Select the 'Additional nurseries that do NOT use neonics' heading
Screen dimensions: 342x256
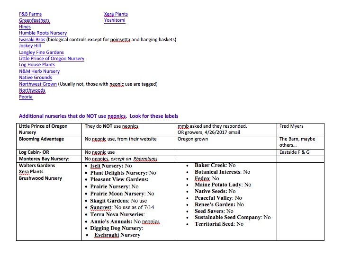coord(99,116)
